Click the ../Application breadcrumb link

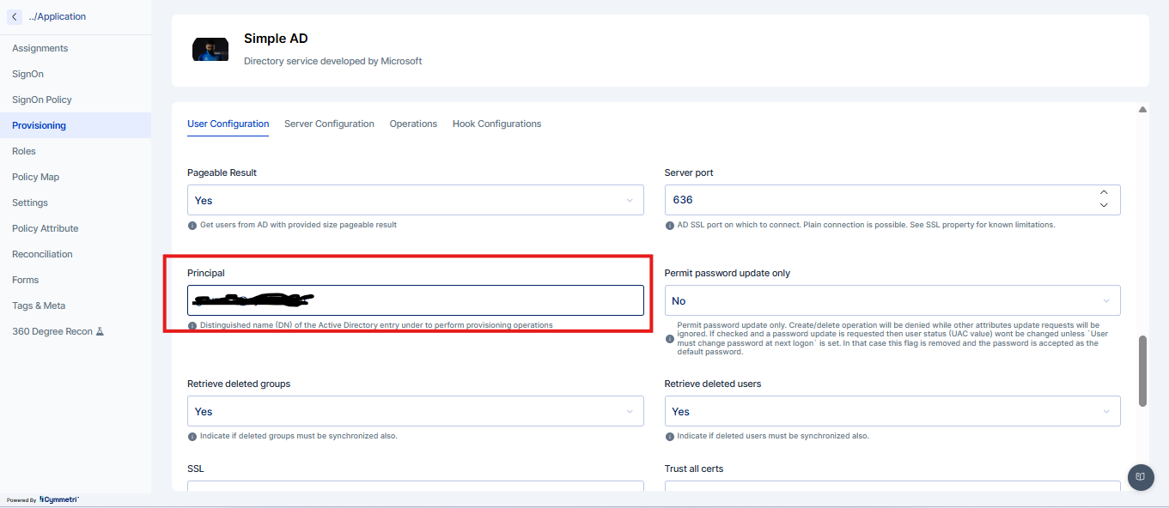[57, 16]
